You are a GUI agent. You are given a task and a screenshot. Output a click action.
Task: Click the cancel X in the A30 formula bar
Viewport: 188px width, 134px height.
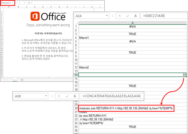(58, 97)
